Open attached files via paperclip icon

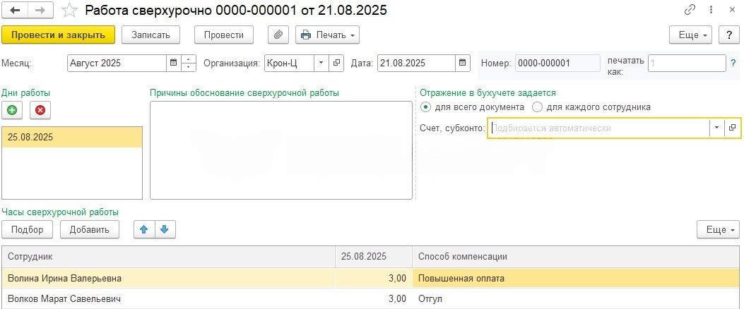tap(278, 35)
